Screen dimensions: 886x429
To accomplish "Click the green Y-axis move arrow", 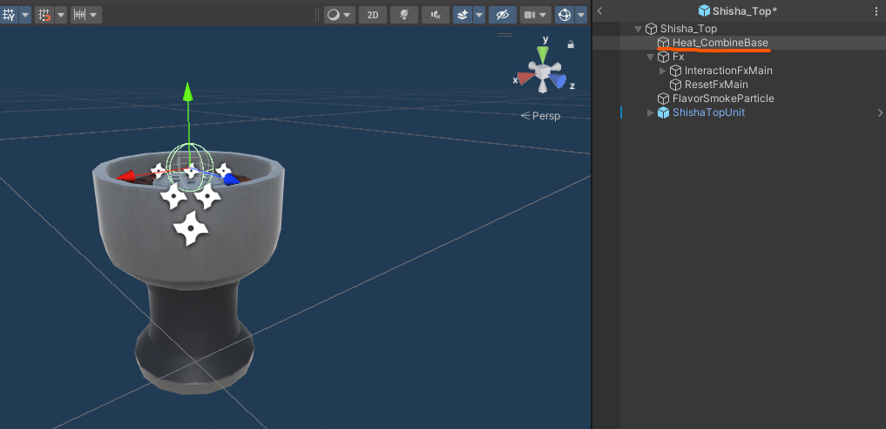I will point(188,93).
